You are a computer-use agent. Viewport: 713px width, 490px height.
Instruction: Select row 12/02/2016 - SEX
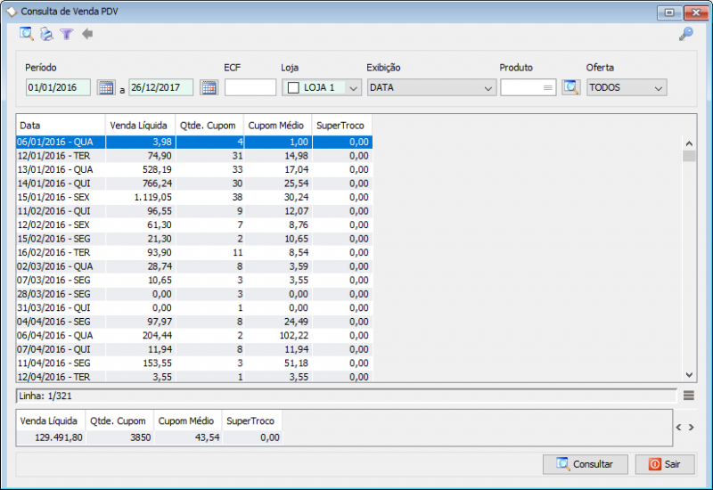click(x=194, y=225)
